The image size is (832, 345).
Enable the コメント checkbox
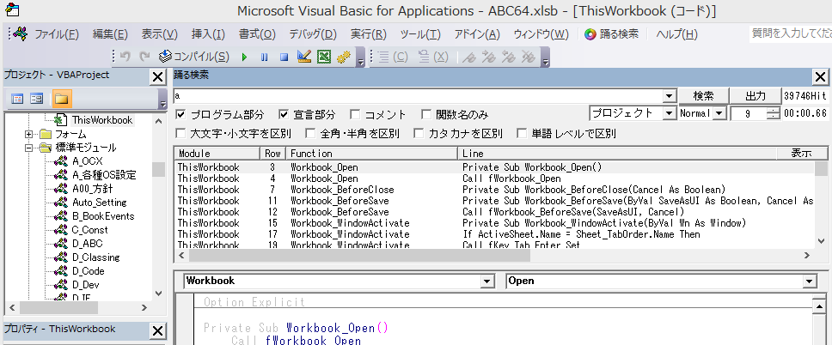[355, 114]
